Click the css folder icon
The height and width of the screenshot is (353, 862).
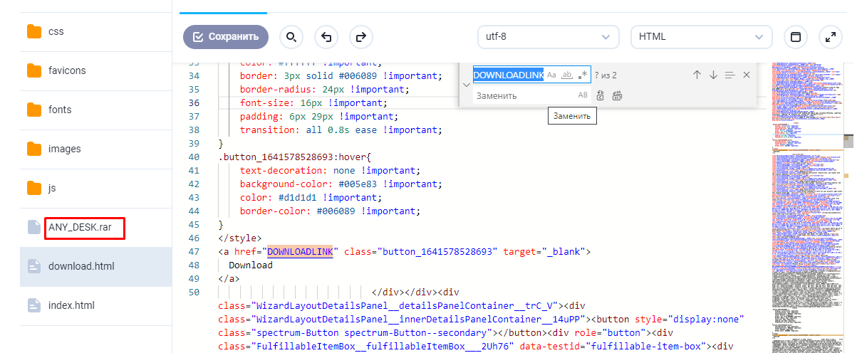tap(34, 31)
